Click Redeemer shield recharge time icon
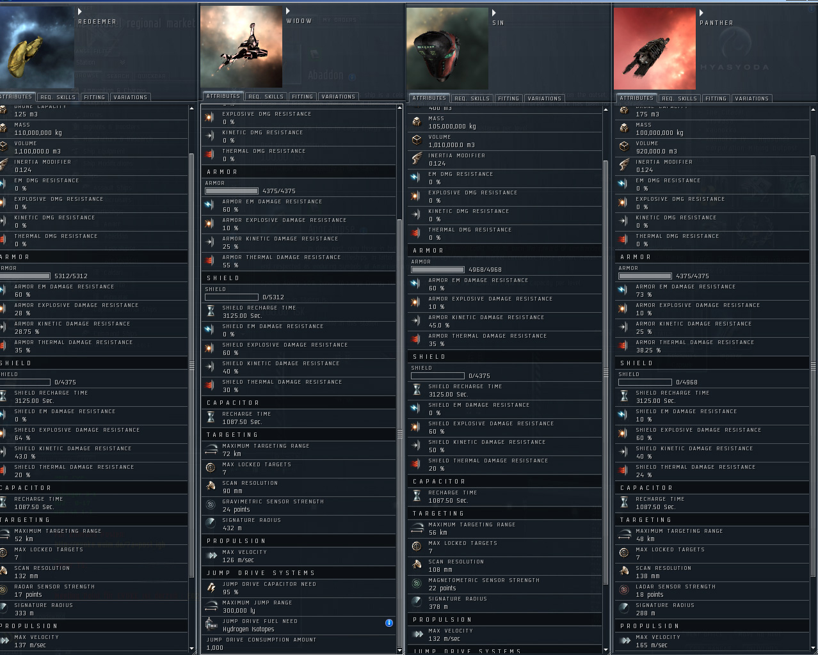Screen dimensions: 818x655 (3, 397)
